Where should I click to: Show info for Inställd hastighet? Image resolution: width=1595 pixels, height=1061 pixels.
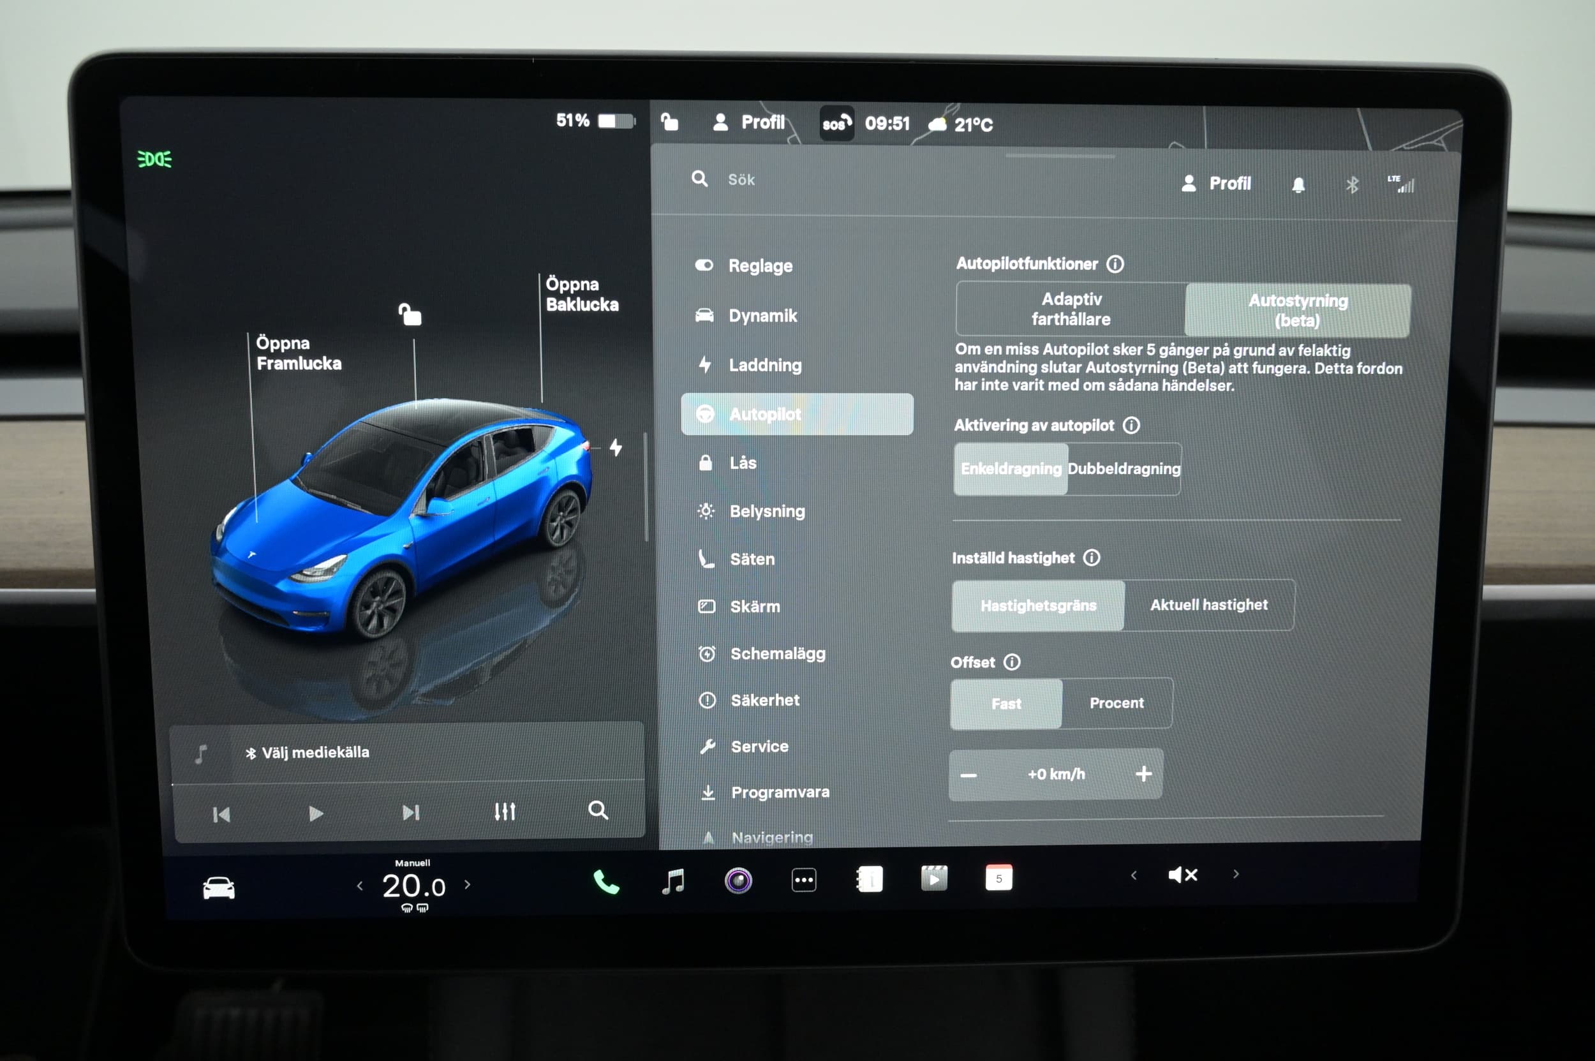1092,558
